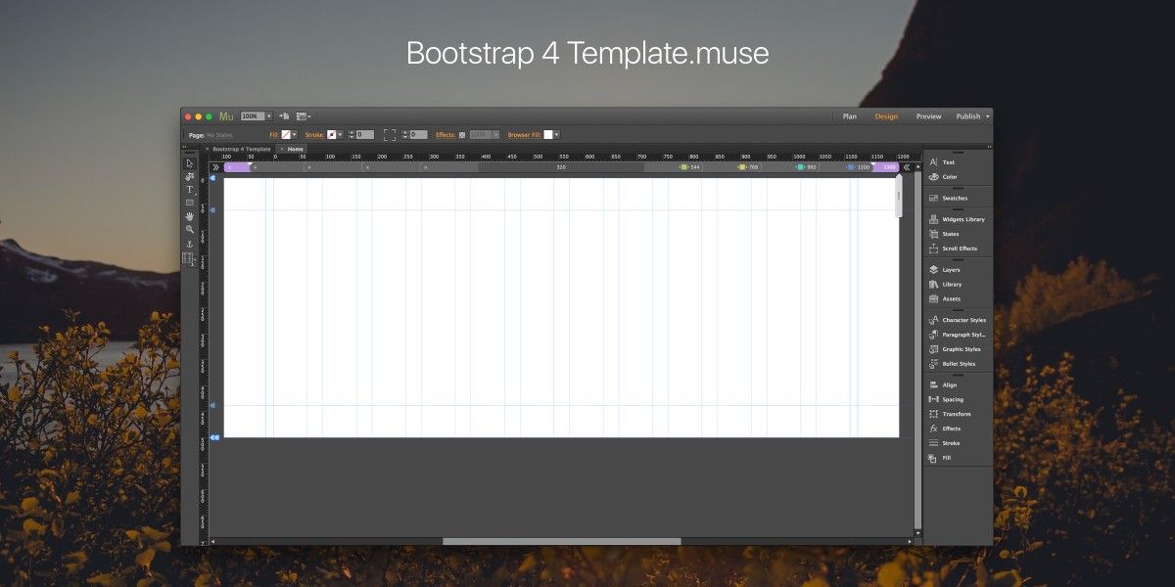Collapse the breakpoint bar right chevrons

[x=907, y=167]
